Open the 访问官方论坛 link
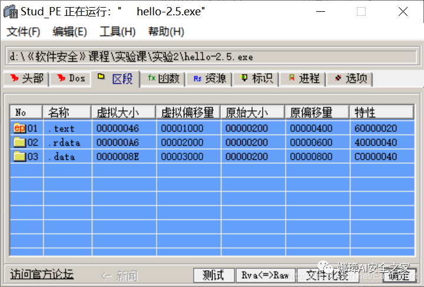Image resolution: width=424 pixels, height=287 pixels. tap(42, 274)
